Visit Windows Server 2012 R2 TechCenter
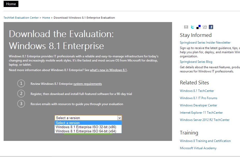Screen dimensions: 240x157 click(x=205, y=120)
